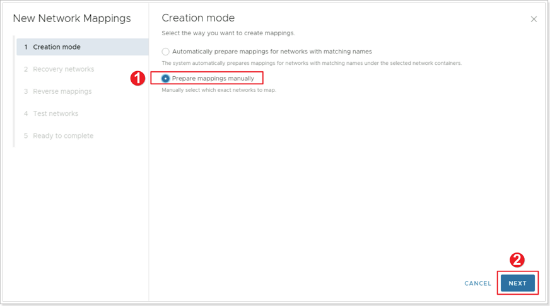Screen dimensions: 550x306
Task: Click the 'New Network Mappings' wizard title
Action: [x=72, y=18]
